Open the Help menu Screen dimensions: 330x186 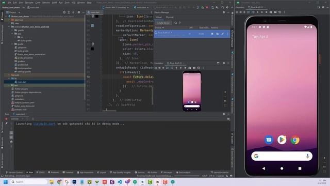89,3
